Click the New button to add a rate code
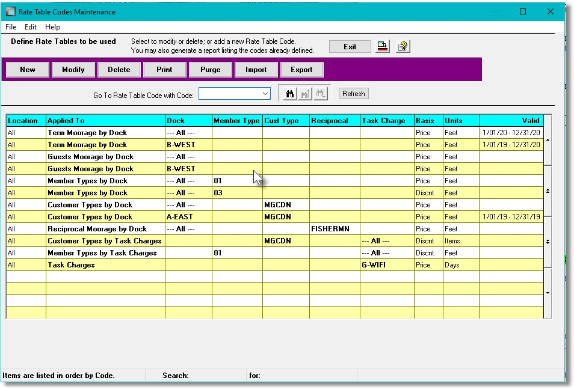 (27, 69)
